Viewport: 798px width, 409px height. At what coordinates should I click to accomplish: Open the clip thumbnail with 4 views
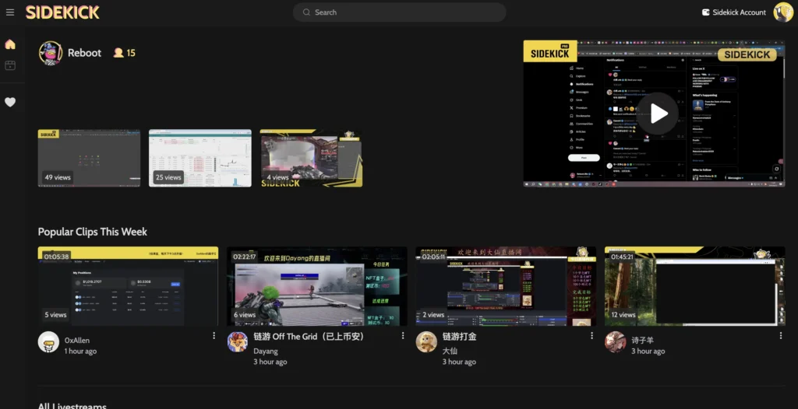pyautogui.click(x=311, y=158)
